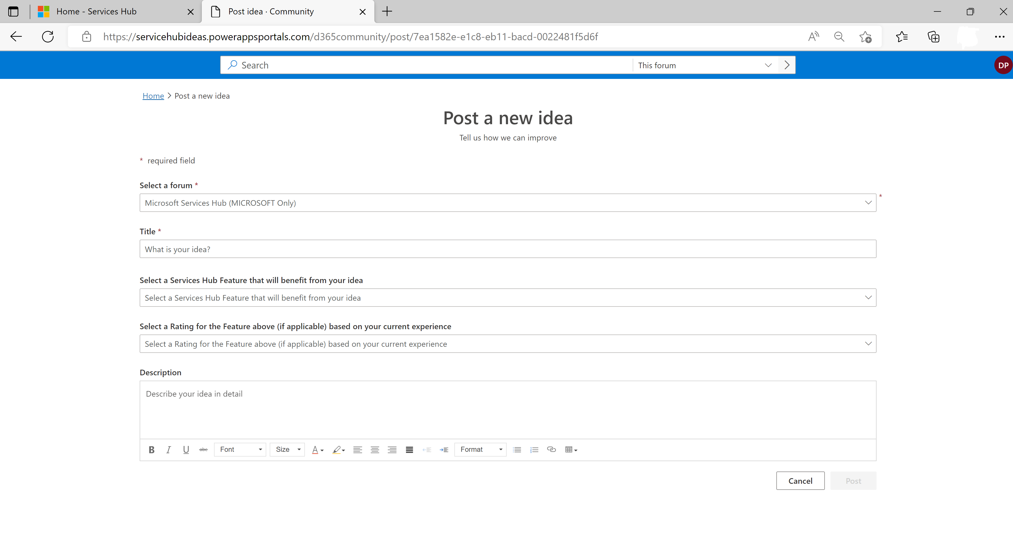
Task: Open the highlight background color picker
Action: click(x=338, y=450)
